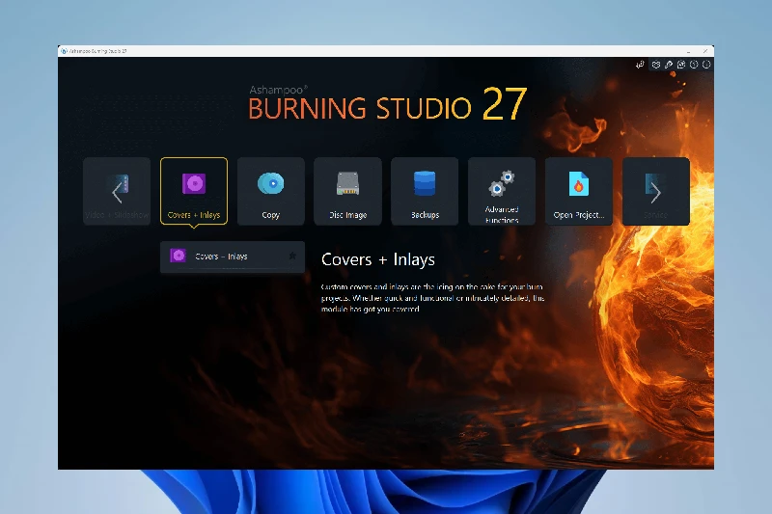The height and width of the screenshot is (514, 772).
Task: Open the info 'i' circle icon
Action: 706,65
